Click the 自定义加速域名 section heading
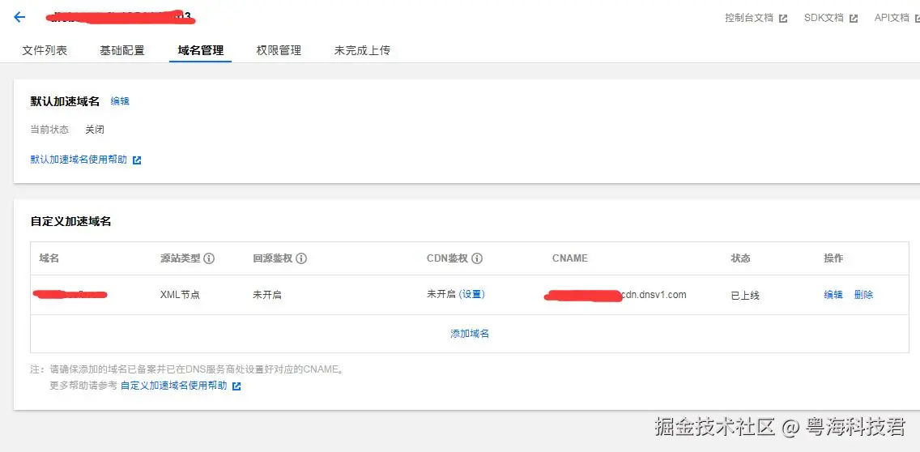This screenshot has height=452, width=920. click(70, 221)
